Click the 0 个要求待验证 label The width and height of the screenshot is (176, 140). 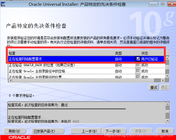point(22,95)
